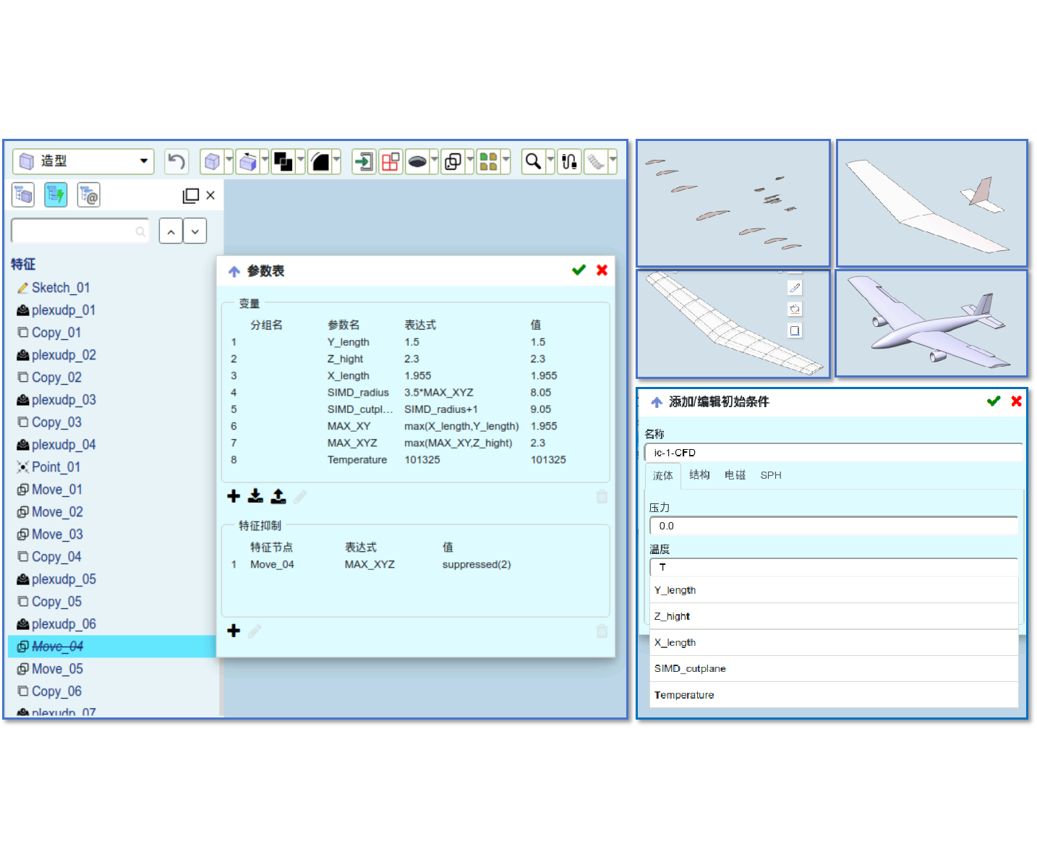Viewport: 1037px width, 865px height.
Task: Add a new variable with plus icon
Action: coord(234,496)
